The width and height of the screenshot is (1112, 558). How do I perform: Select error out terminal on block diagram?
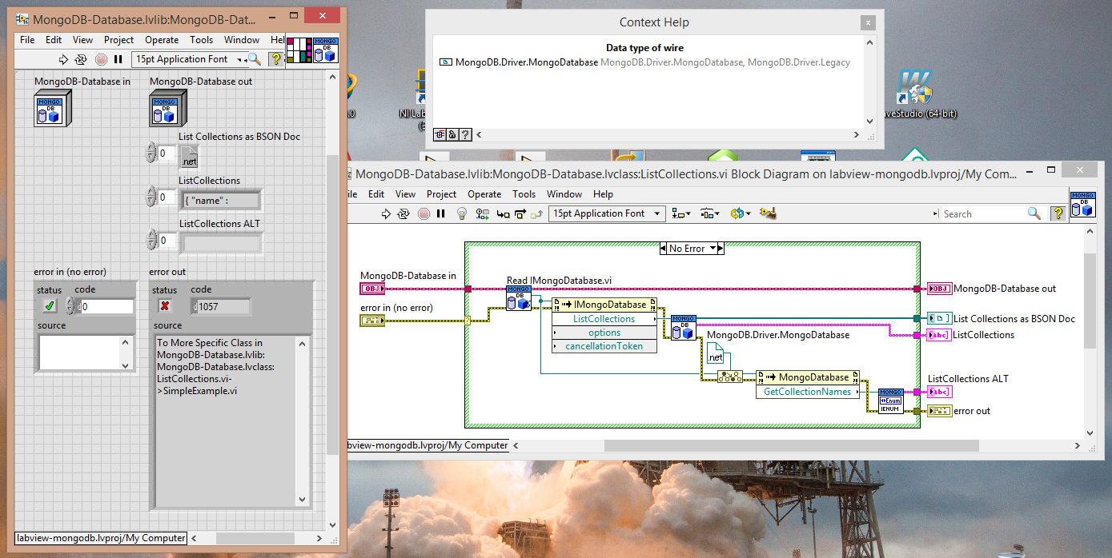[x=938, y=411]
